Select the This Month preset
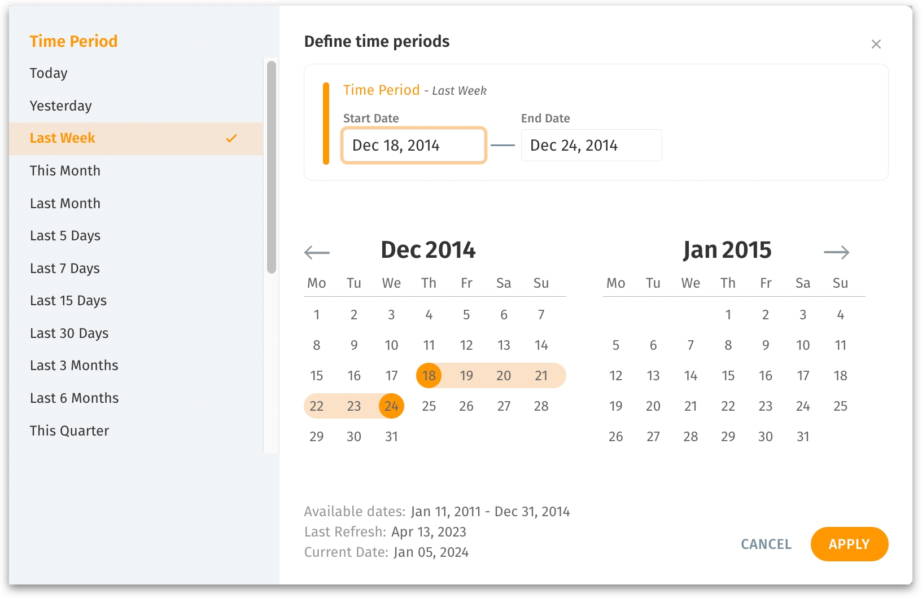922x598 pixels. pos(65,171)
